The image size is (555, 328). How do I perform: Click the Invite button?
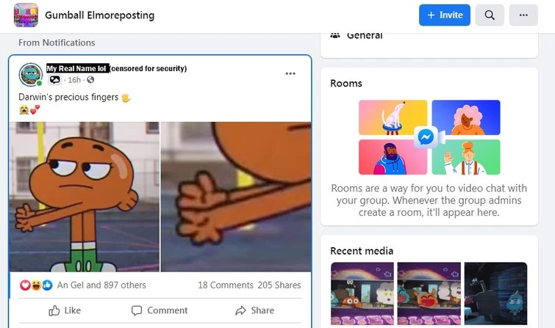click(x=445, y=15)
